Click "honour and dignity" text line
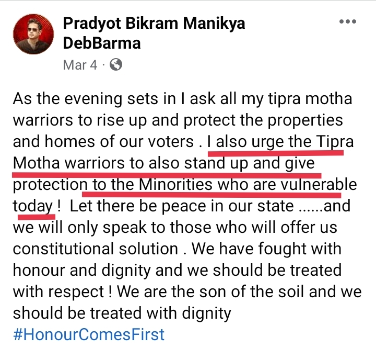The image size is (376, 348). coord(177,270)
